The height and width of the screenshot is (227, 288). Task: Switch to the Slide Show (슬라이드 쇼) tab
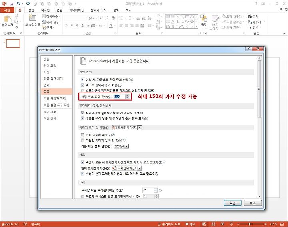(98, 10)
